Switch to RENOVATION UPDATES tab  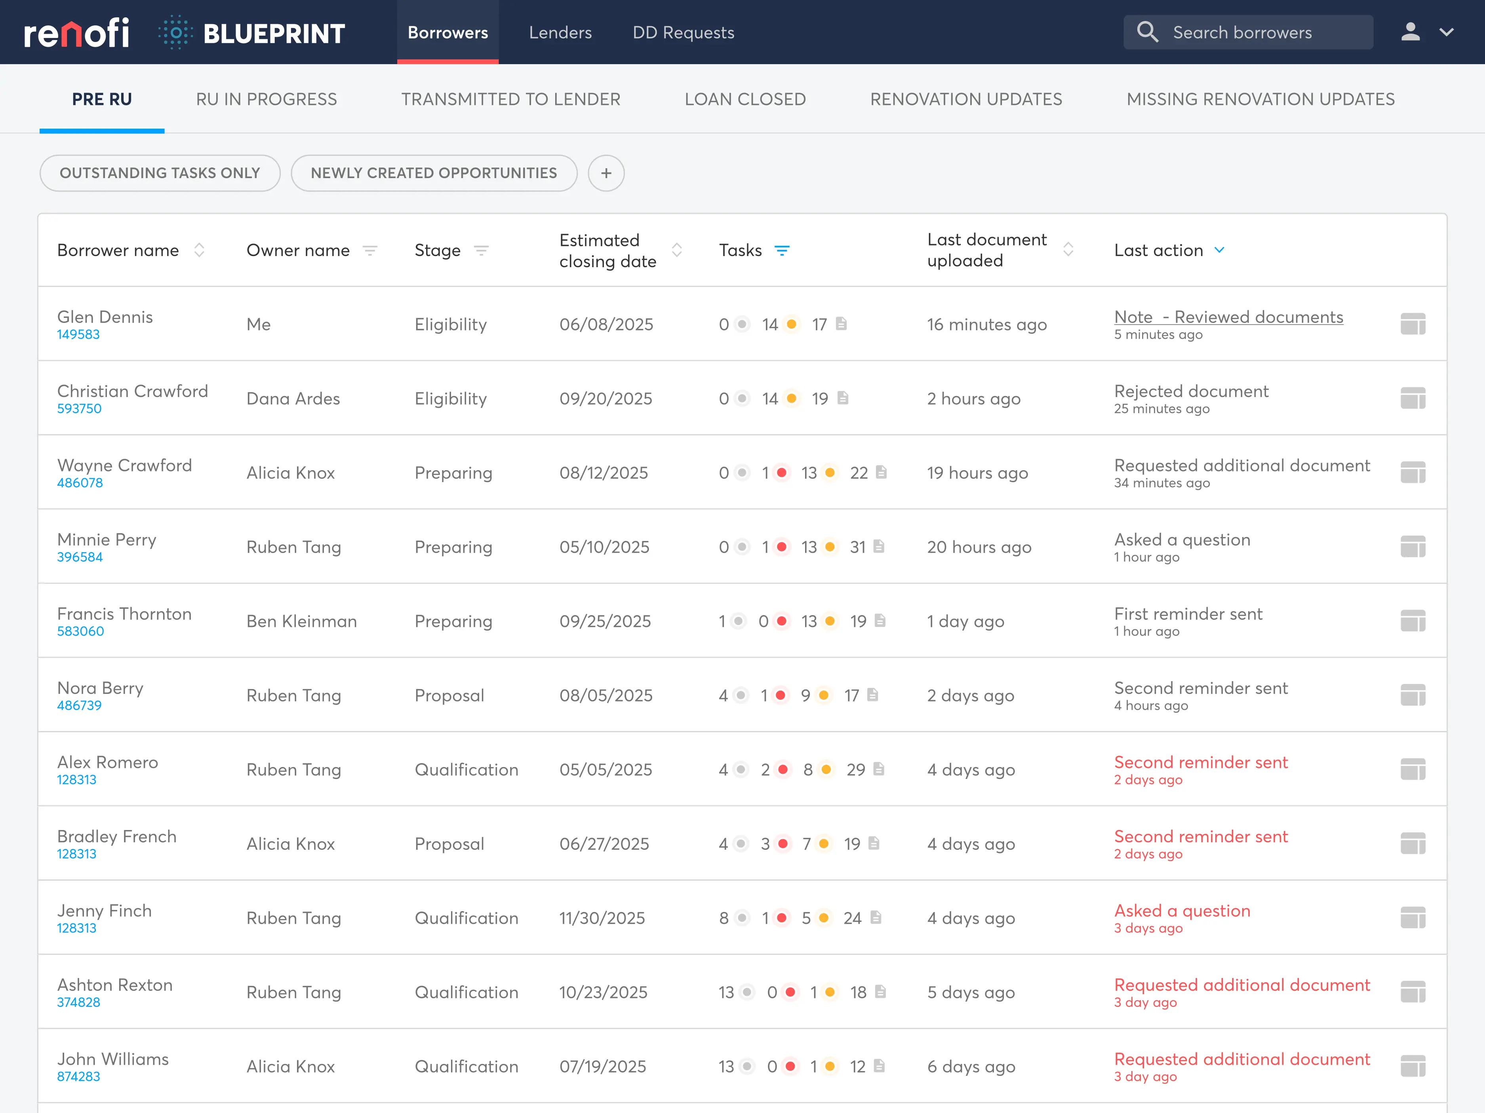[x=966, y=99]
